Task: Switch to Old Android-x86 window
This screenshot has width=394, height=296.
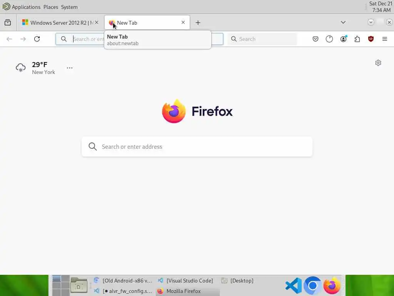Action: 123,281
